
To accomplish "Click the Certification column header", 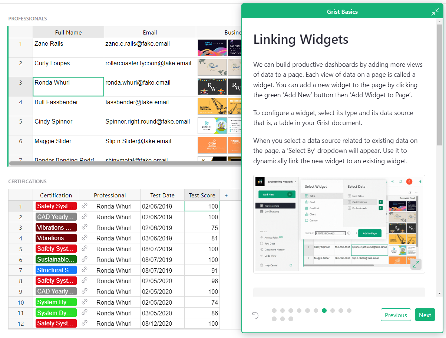I will pyautogui.click(x=56, y=195).
